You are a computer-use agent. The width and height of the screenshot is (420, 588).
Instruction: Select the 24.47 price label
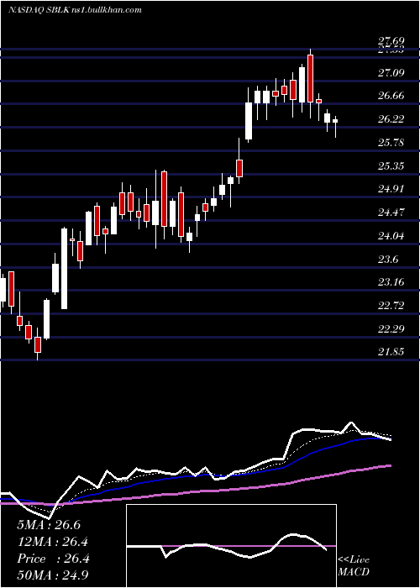coord(391,213)
